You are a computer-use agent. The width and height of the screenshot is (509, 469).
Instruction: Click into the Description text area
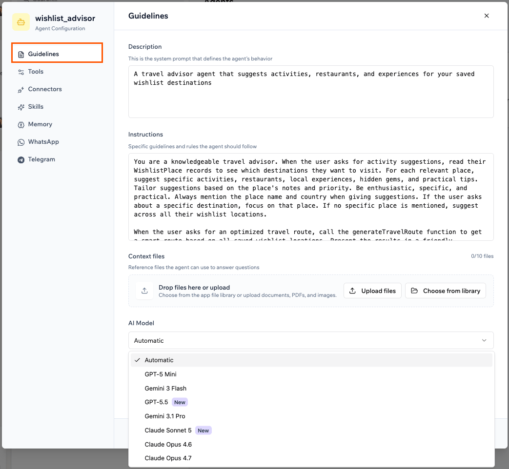tap(311, 92)
